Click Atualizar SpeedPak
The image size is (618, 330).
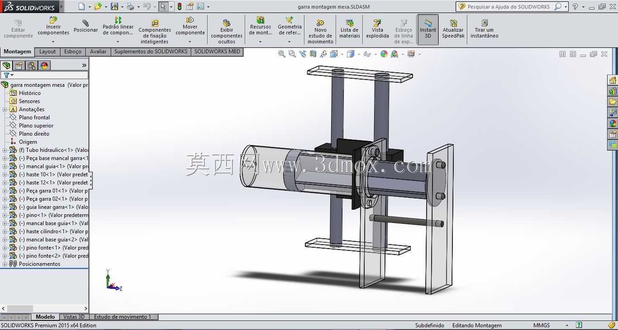(x=453, y=29)
